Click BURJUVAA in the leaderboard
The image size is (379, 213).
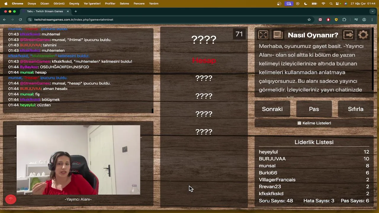272,159
